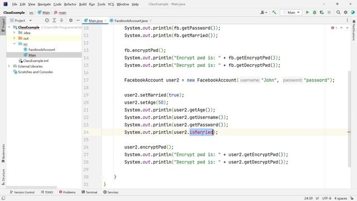Image resolution: width=357 pixels, height=201 pixels.
Task: Expand all in Project panel
Action: point(54,21)
